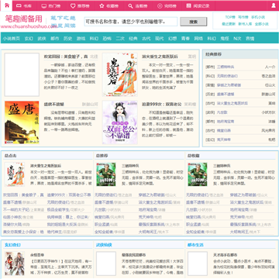
Task: Open 连载榜 via its magnifier icon
Action: pyautogui.click(x=131, y=6)
